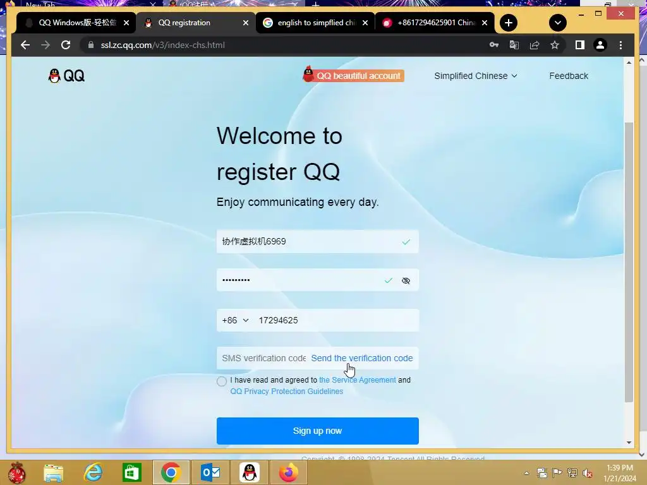Click the SMS verification code field

[x=263, y=359]
